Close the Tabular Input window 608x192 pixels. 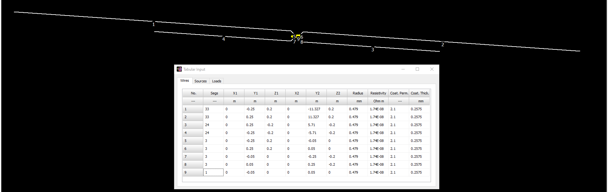coord(432,69)
